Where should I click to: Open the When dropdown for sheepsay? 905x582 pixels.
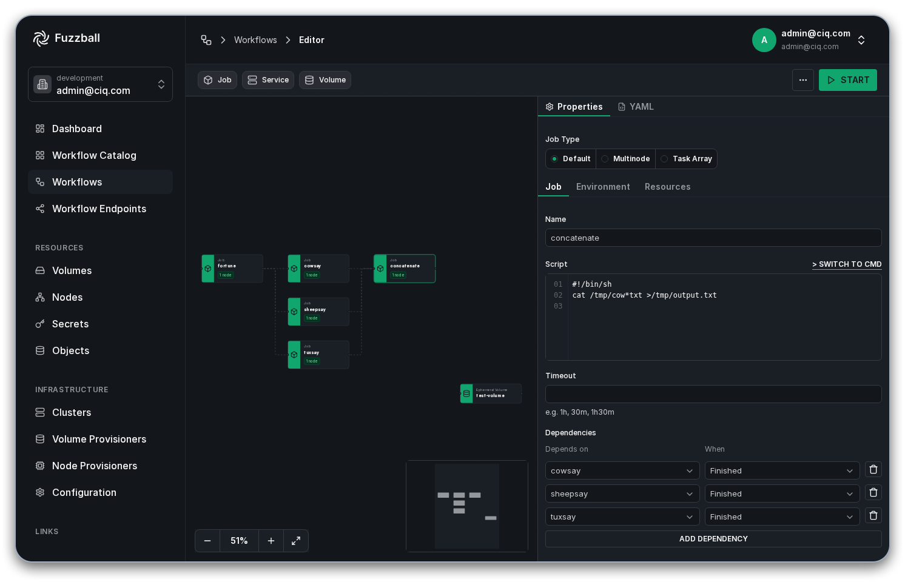[x=782, y=494]
